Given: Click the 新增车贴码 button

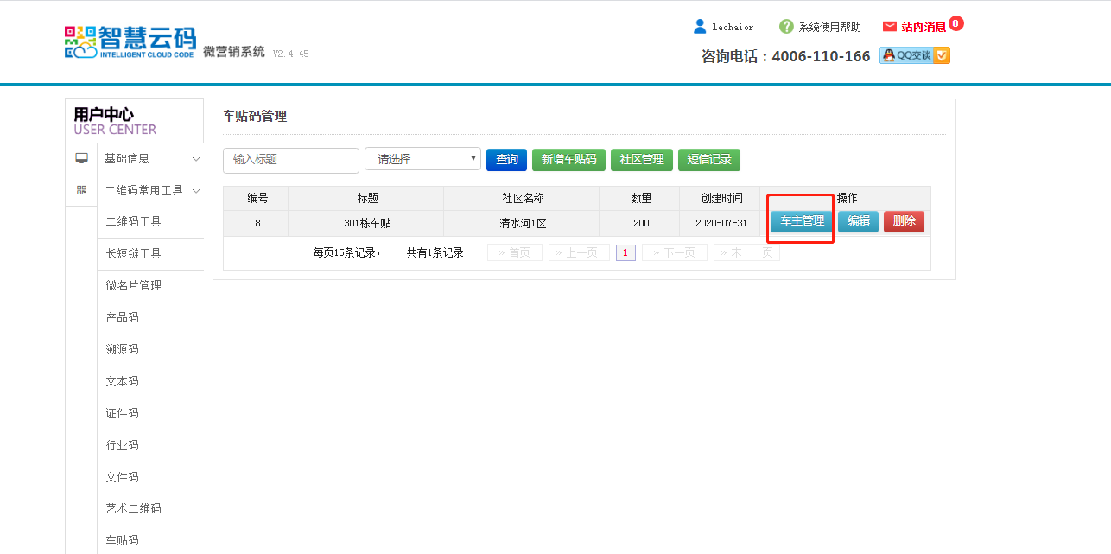Looking at the screenshot, I should coord(568,160).
